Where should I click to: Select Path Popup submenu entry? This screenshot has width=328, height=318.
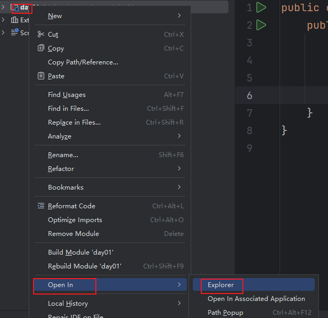click(x=253, y=312)
